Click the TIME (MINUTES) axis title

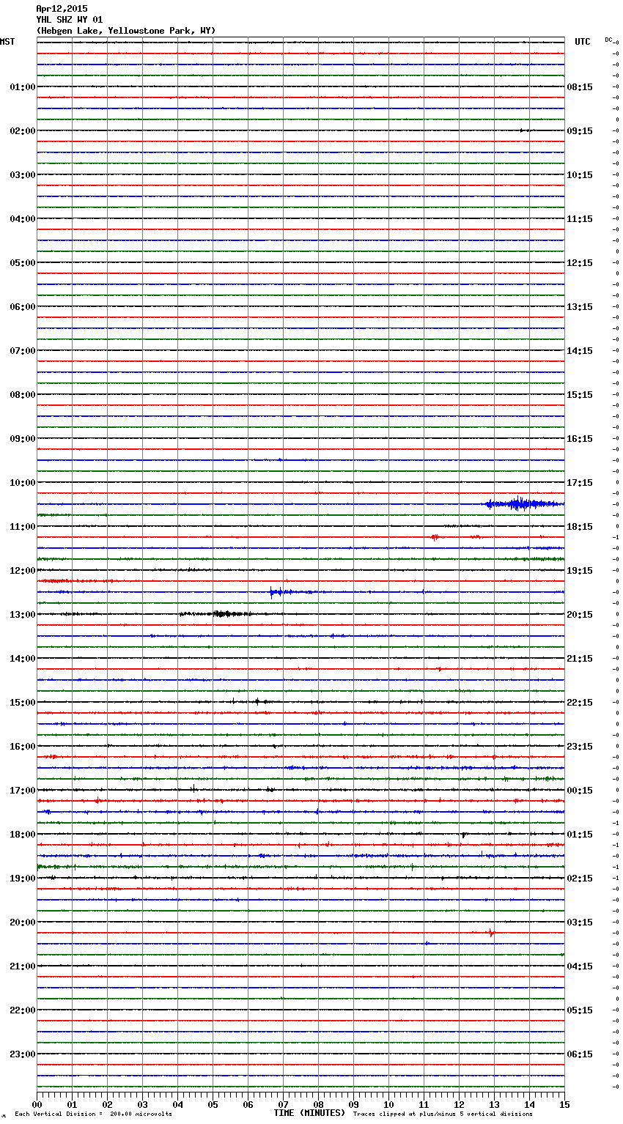point(309,1113)
